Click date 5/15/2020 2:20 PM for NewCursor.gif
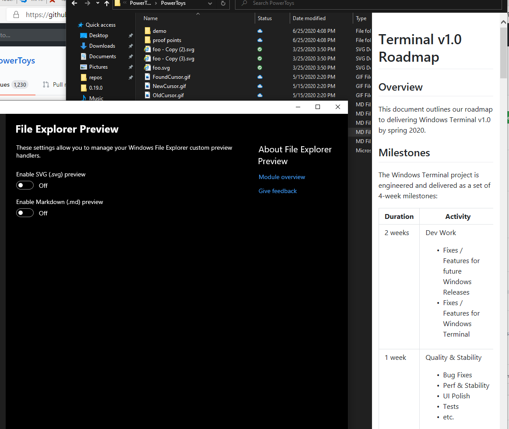509x429 pixels. (314, 86)
